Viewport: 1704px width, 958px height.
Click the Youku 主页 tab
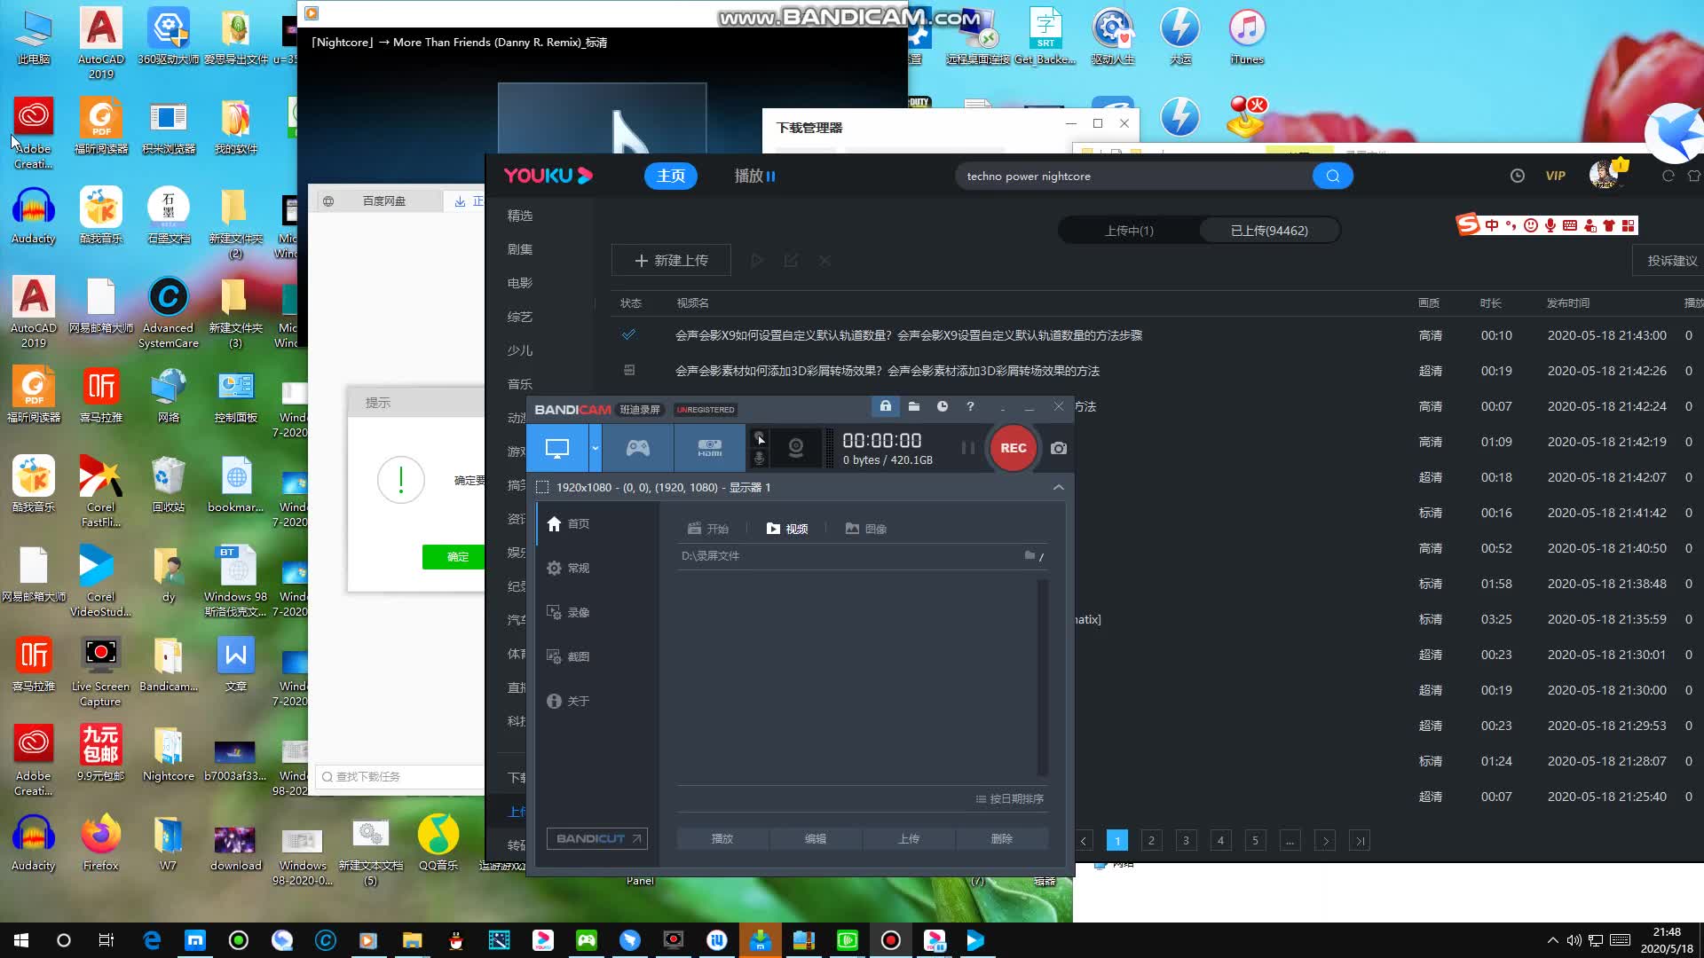pyautogui.click(x=671, y=176)
